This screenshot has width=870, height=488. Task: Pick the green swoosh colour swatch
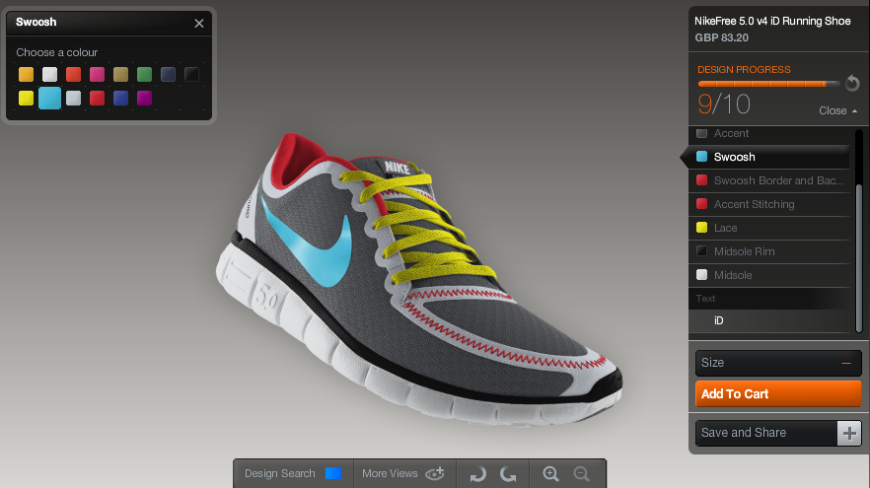coord(144,75)
